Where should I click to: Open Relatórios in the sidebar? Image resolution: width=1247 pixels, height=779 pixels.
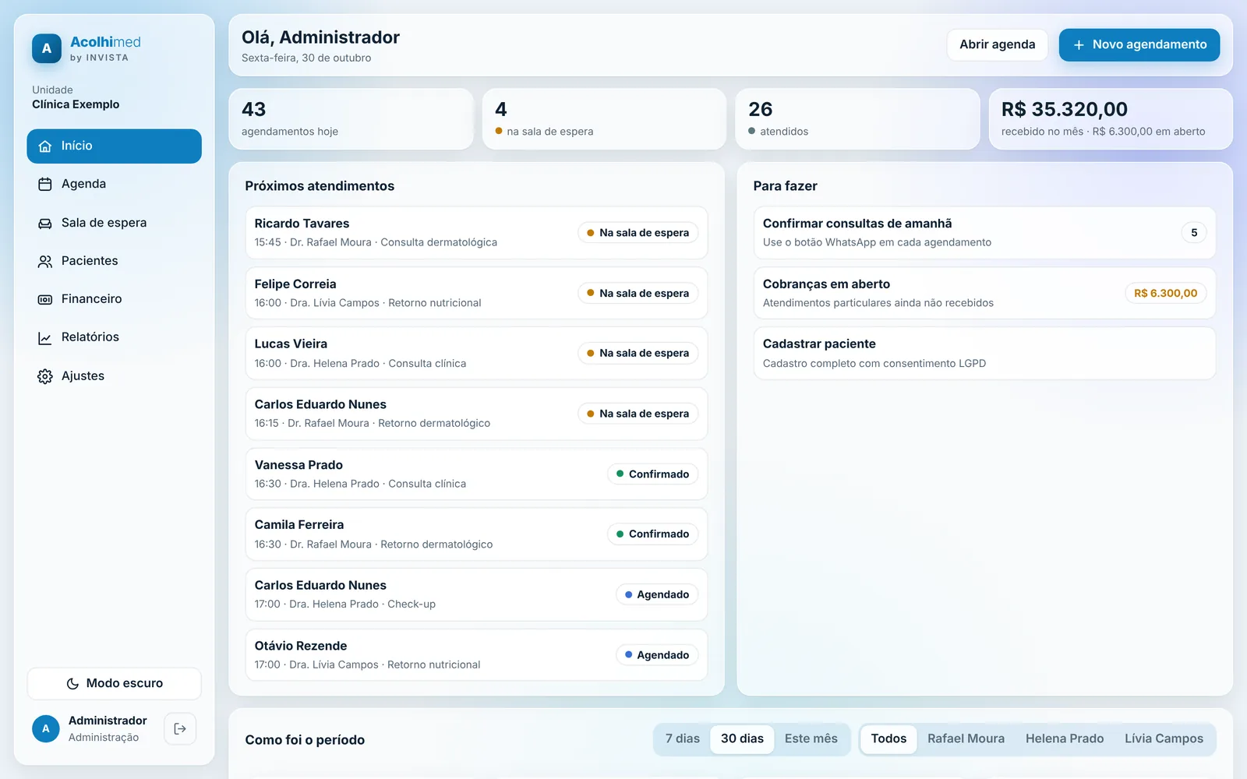click(x=115, y=337)
